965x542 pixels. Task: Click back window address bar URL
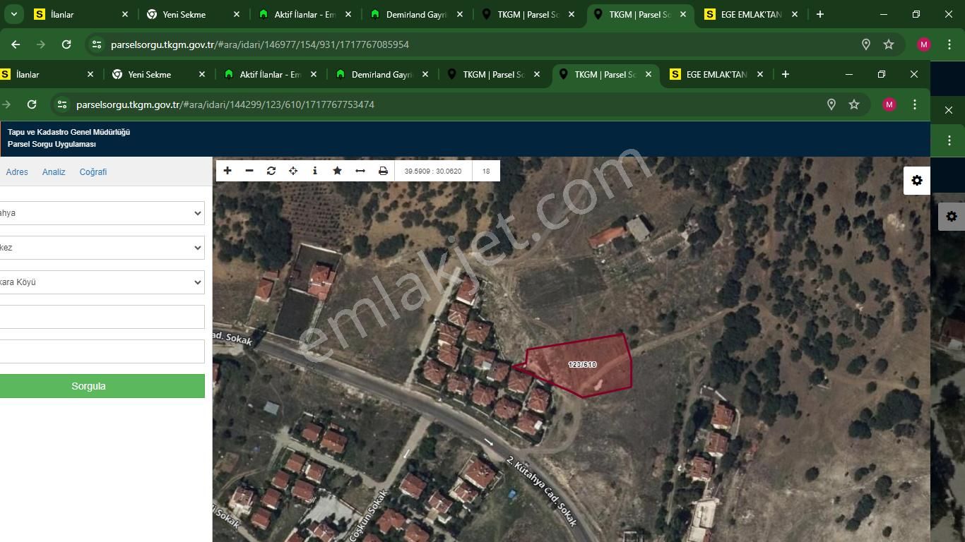[x=260, y=44]
